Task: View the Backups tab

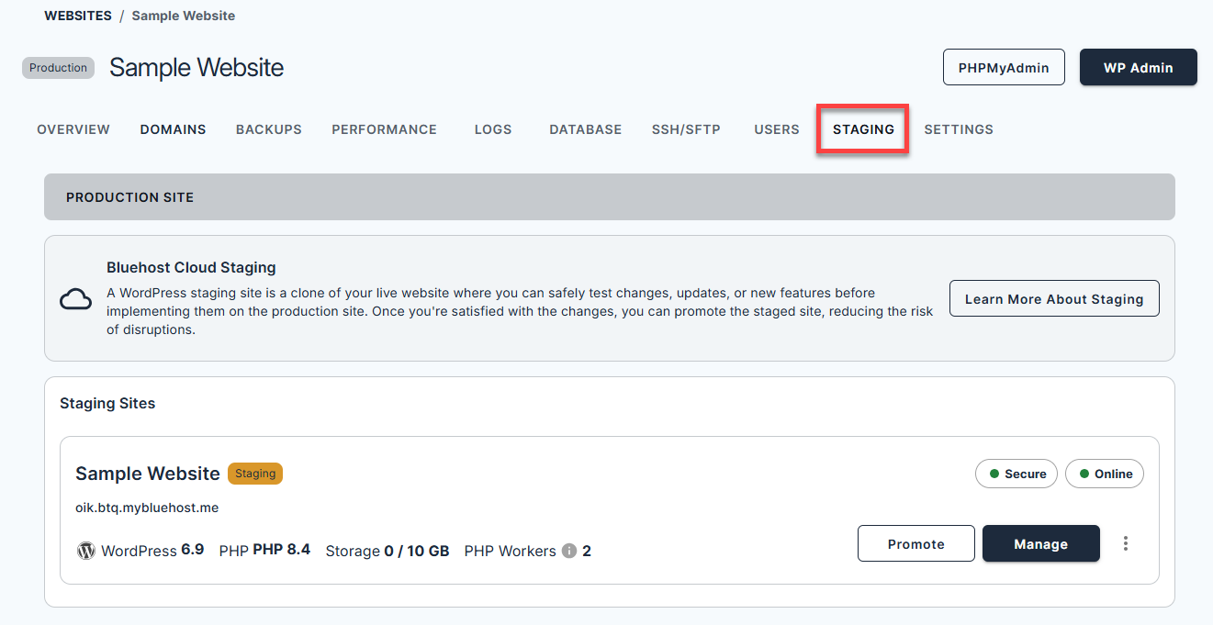Action: click(x=268, y=129)
